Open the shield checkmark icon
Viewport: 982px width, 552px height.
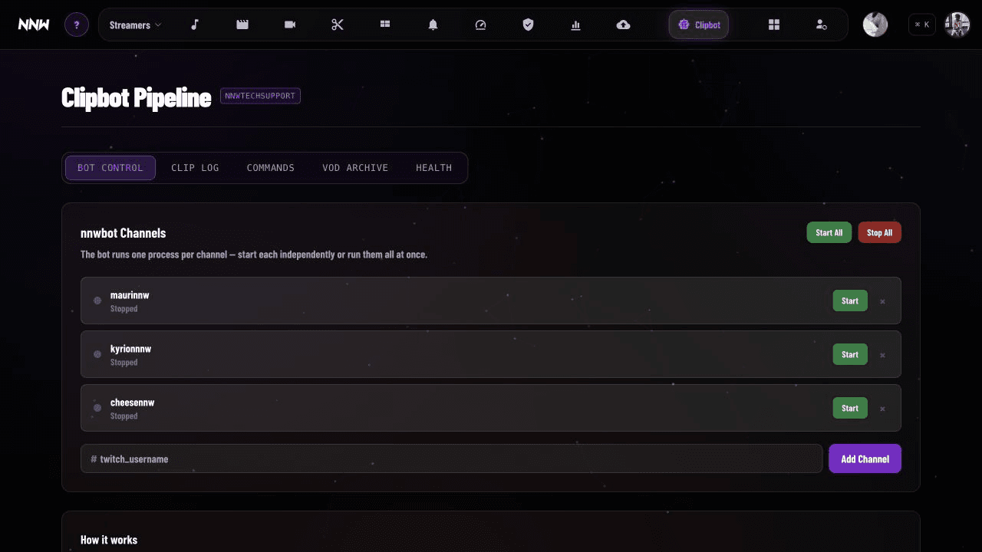(528, 25)
